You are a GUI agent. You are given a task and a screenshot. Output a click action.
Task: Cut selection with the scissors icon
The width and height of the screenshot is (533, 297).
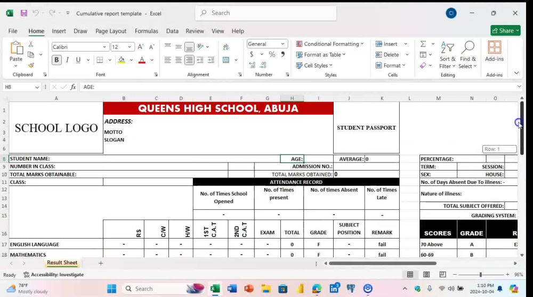[x=30, y=44]
